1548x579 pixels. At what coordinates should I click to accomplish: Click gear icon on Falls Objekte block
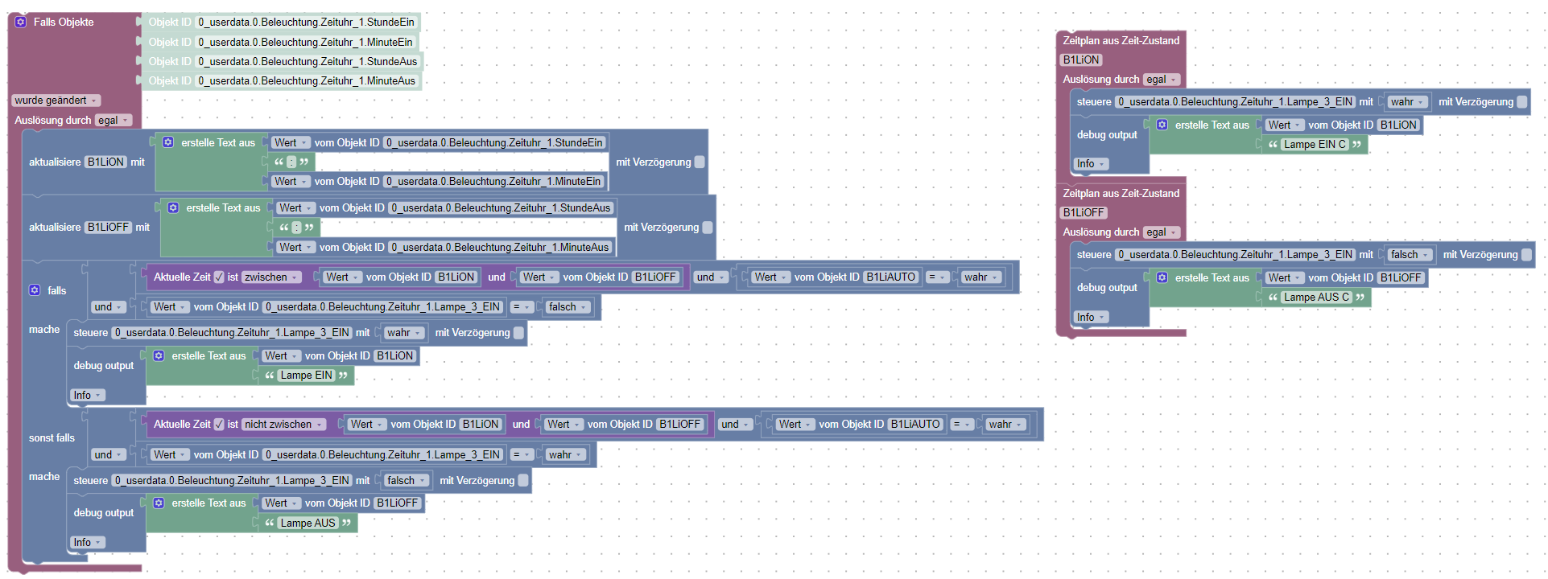21,22
